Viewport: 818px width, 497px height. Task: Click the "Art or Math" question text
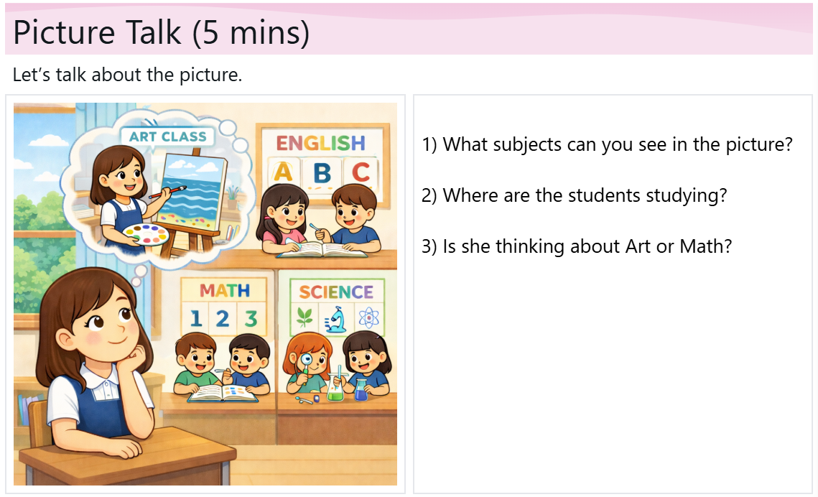pyautogui.click(x=577, y=246)
